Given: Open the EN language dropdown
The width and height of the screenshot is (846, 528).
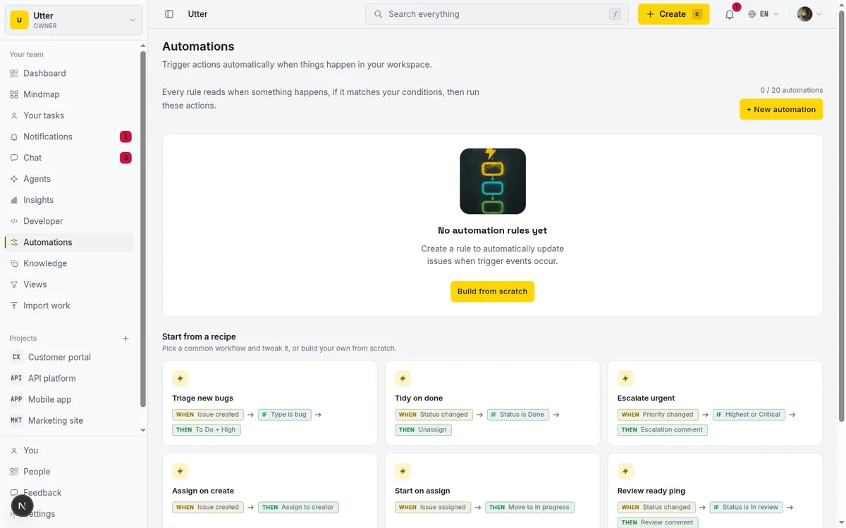Looking at the screenshot, I should click(x=764, y=14).
